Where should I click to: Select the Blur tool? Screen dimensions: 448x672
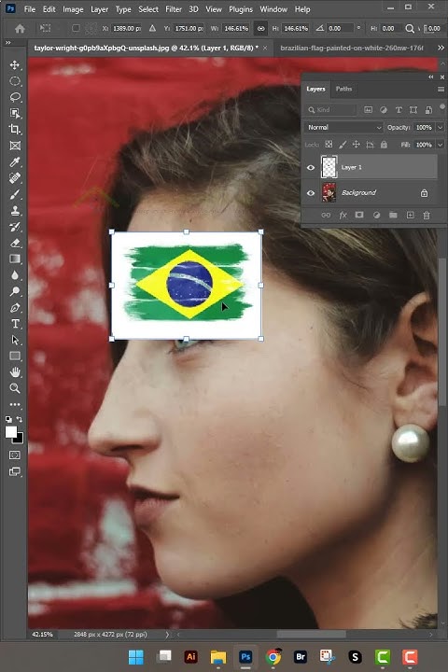(x=15, y=275)
